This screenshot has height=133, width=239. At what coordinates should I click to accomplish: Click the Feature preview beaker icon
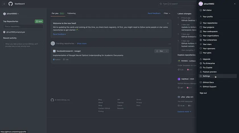coord(201,72)
